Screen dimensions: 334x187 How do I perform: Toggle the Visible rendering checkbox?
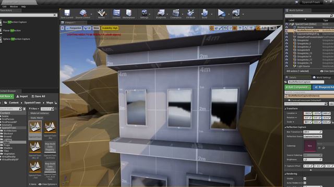click(305, 179)
